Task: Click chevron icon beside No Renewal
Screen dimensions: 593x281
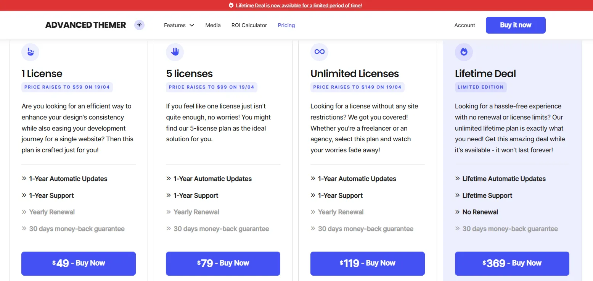Action: (x=458, y=212)
